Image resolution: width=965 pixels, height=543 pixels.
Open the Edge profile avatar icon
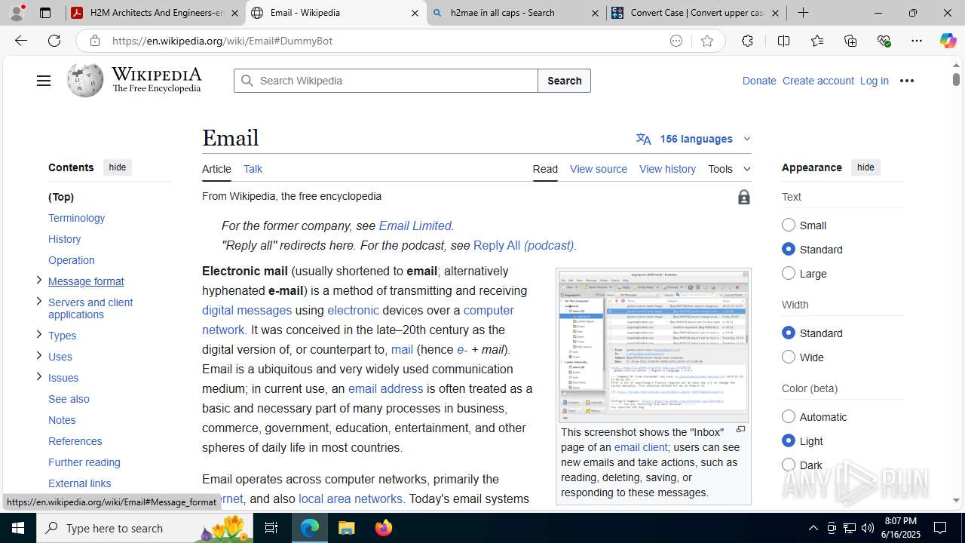pyautogui.click(x=17, y=13)
